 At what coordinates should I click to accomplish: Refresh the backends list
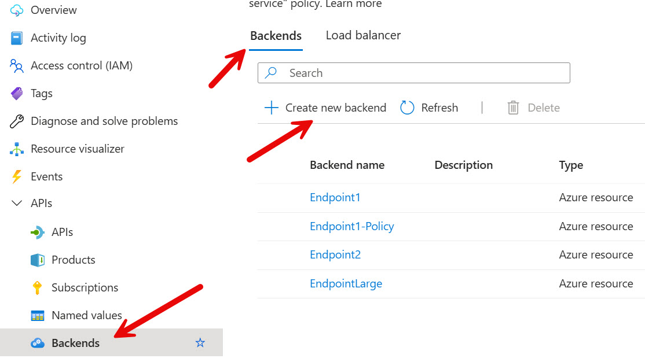pyautogui.click(x=429, y=108)
